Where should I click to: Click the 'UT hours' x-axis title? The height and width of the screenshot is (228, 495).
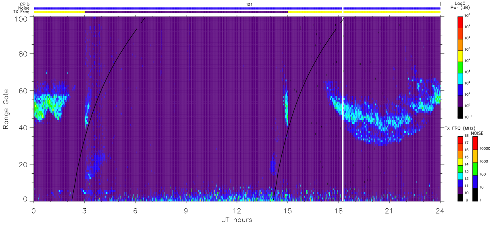pyautogui.click(x=237, y=220)
